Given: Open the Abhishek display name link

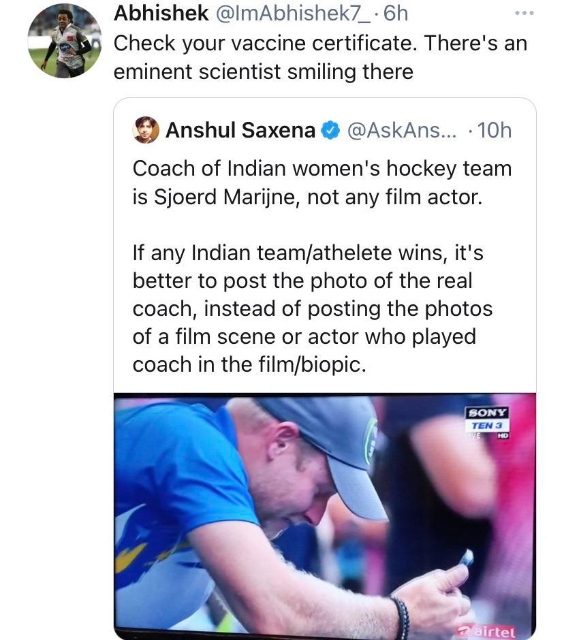Looking at the screenshot, I should tap(161, 13).
